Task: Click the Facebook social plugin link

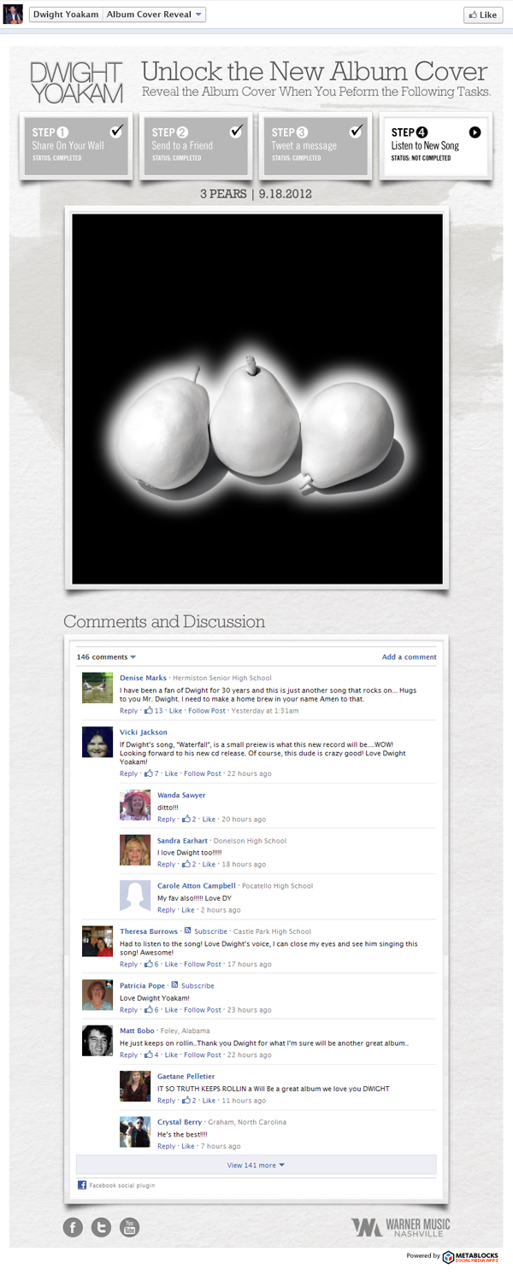Action: click(122, 1185)
